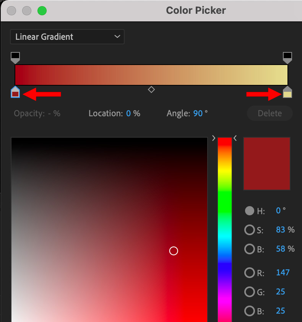The image size is (302, 322).
Task: Click the dark red color preview swatch
Action: coord(267,164)
